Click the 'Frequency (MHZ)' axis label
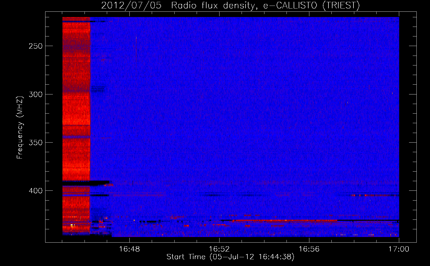The height and width of the screenshot is (266, 430). (20, 128)
